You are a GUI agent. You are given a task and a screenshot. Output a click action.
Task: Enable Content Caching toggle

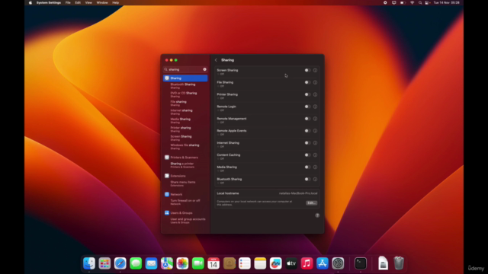click(x=307, y=155)
